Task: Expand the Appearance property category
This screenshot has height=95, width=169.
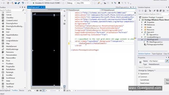Action: tap(139, 74)
